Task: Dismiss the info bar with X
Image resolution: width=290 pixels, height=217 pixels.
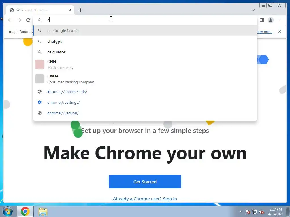Action: 279,32
